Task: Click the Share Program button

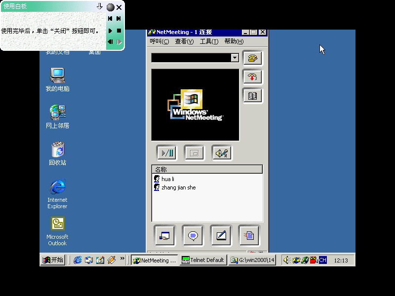Action: click(165, 236)
